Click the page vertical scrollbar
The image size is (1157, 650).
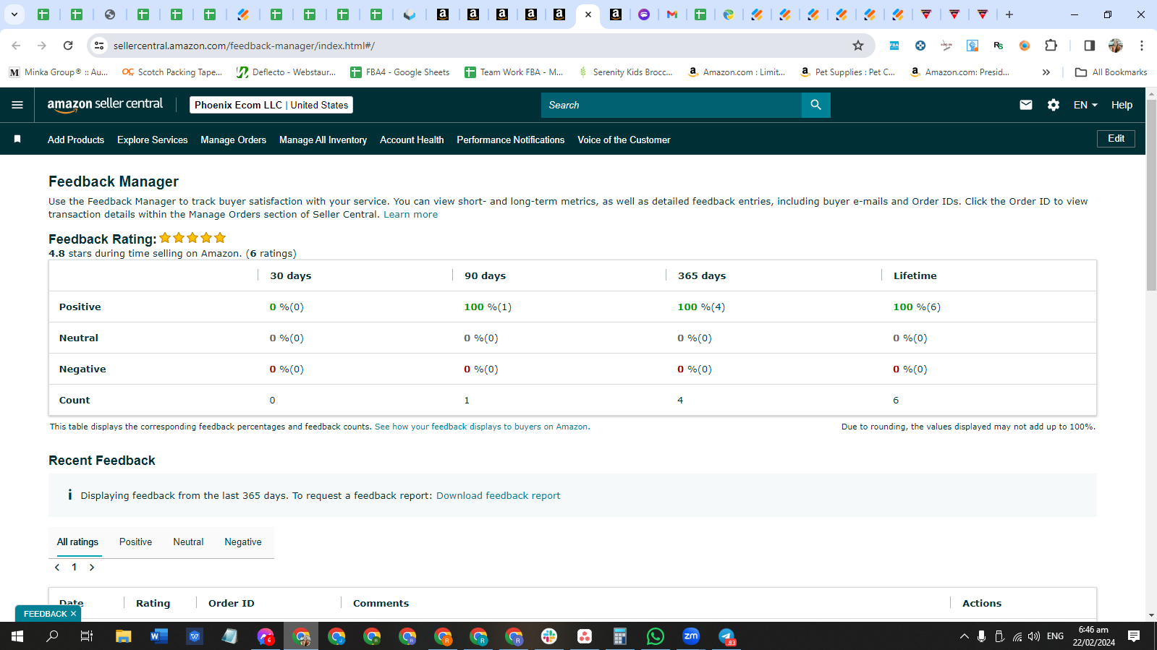tap(1151, 195)
